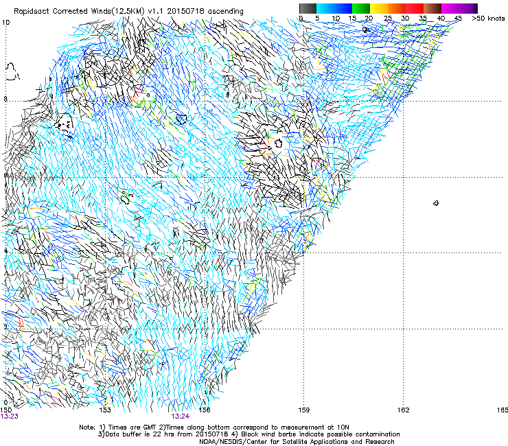
Task: Click the '25' legend scale label
Action: click(x=388, y=19)
